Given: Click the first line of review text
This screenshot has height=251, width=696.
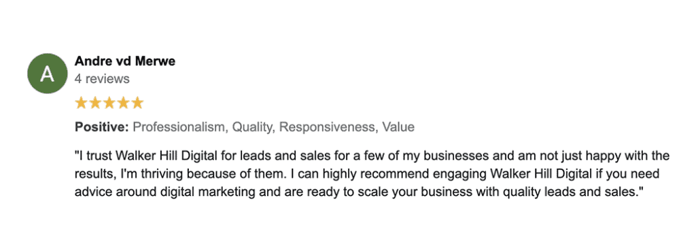Looking at the screenshot, I should point(372,156).
